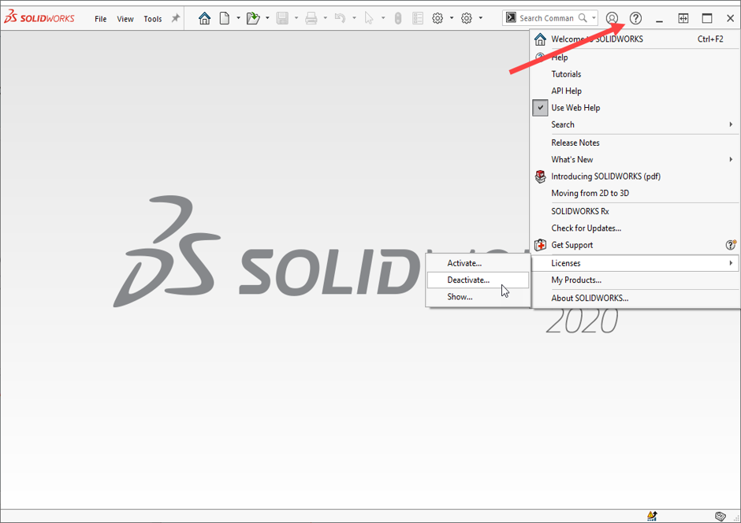Create a new document with New icon
This screenshot has width=741, height=523.
225,18
